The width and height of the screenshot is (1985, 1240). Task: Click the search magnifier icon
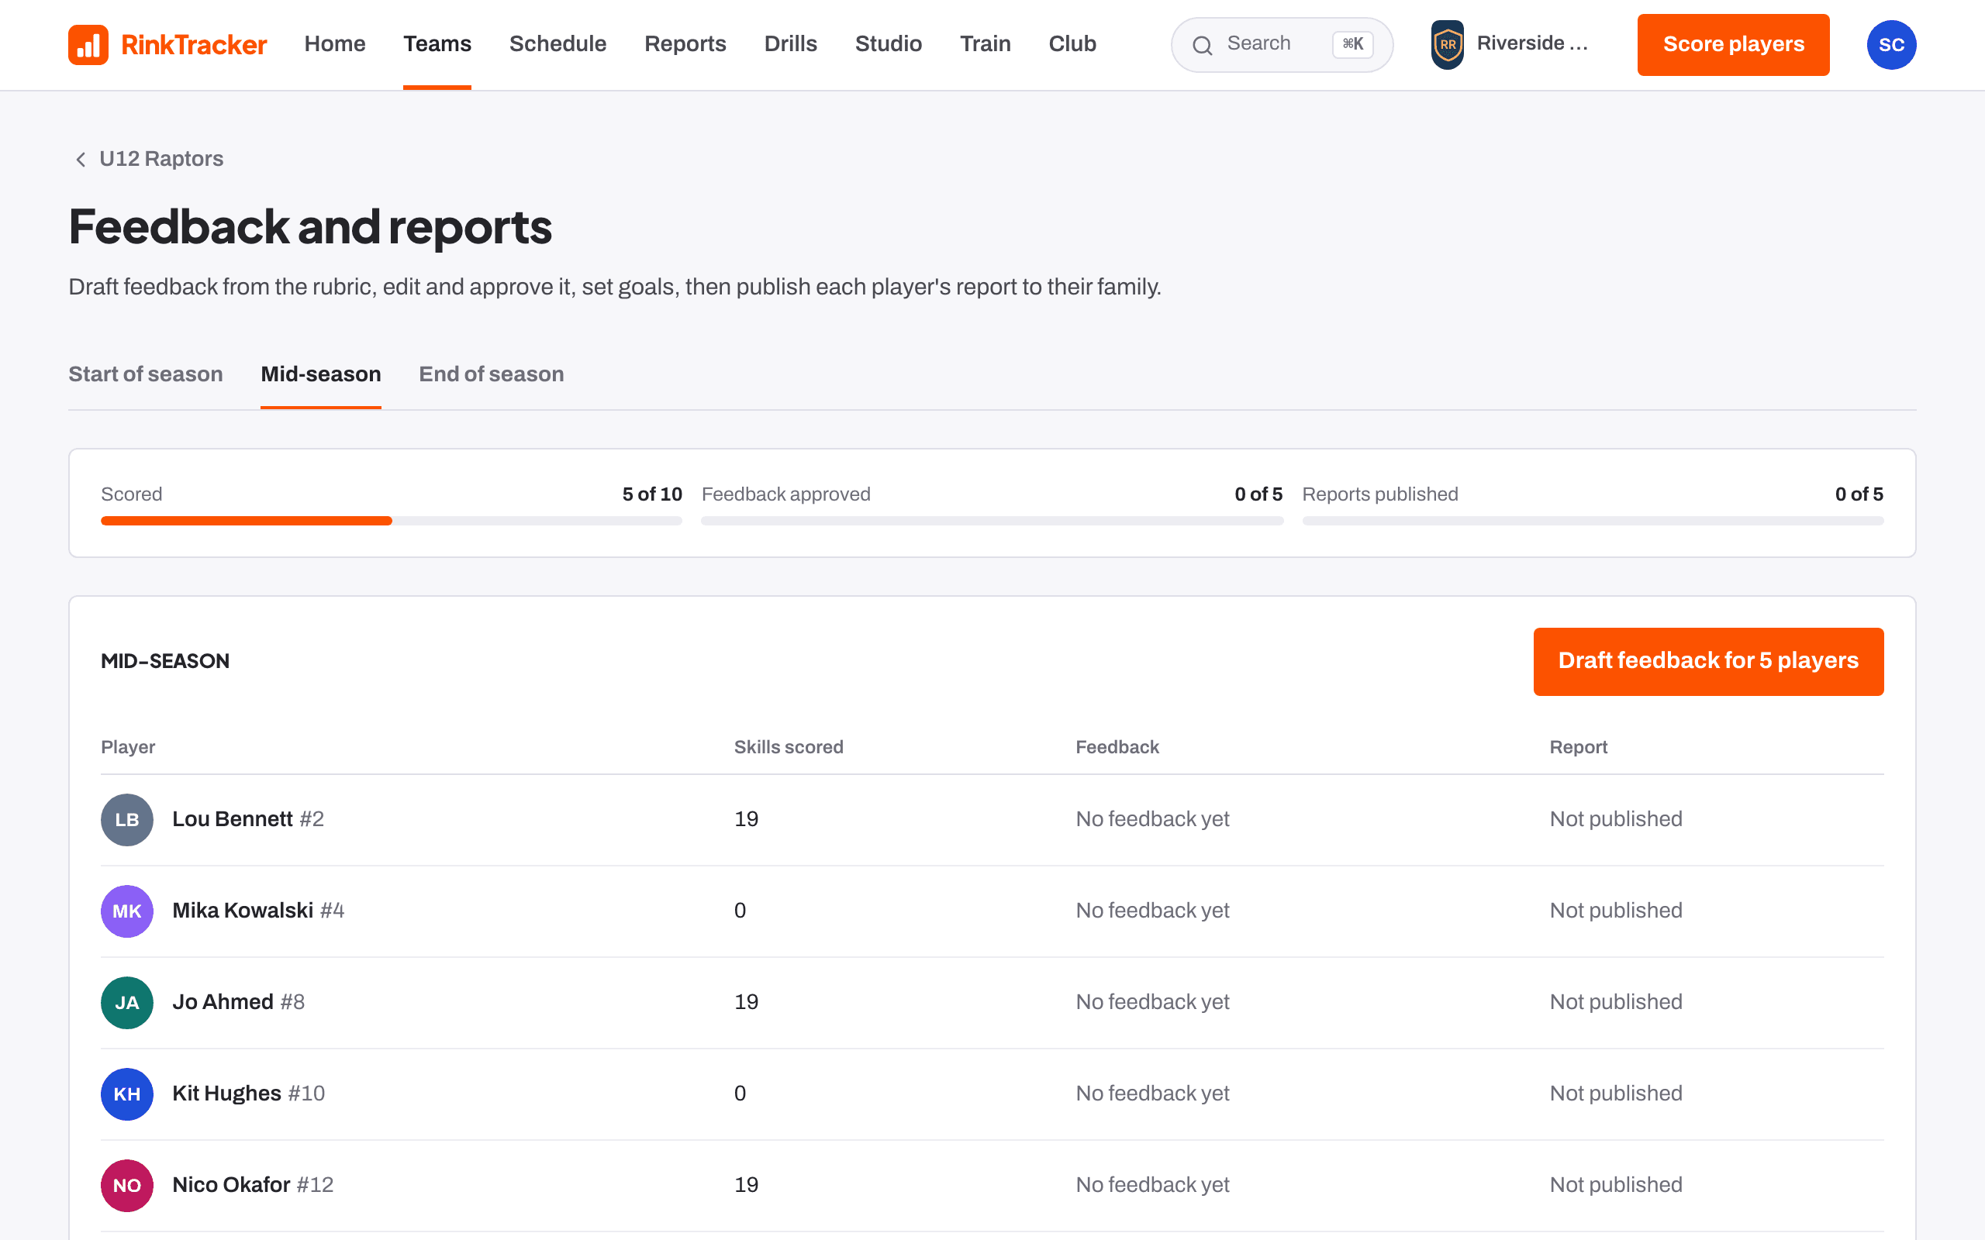tap(1202, 45)
